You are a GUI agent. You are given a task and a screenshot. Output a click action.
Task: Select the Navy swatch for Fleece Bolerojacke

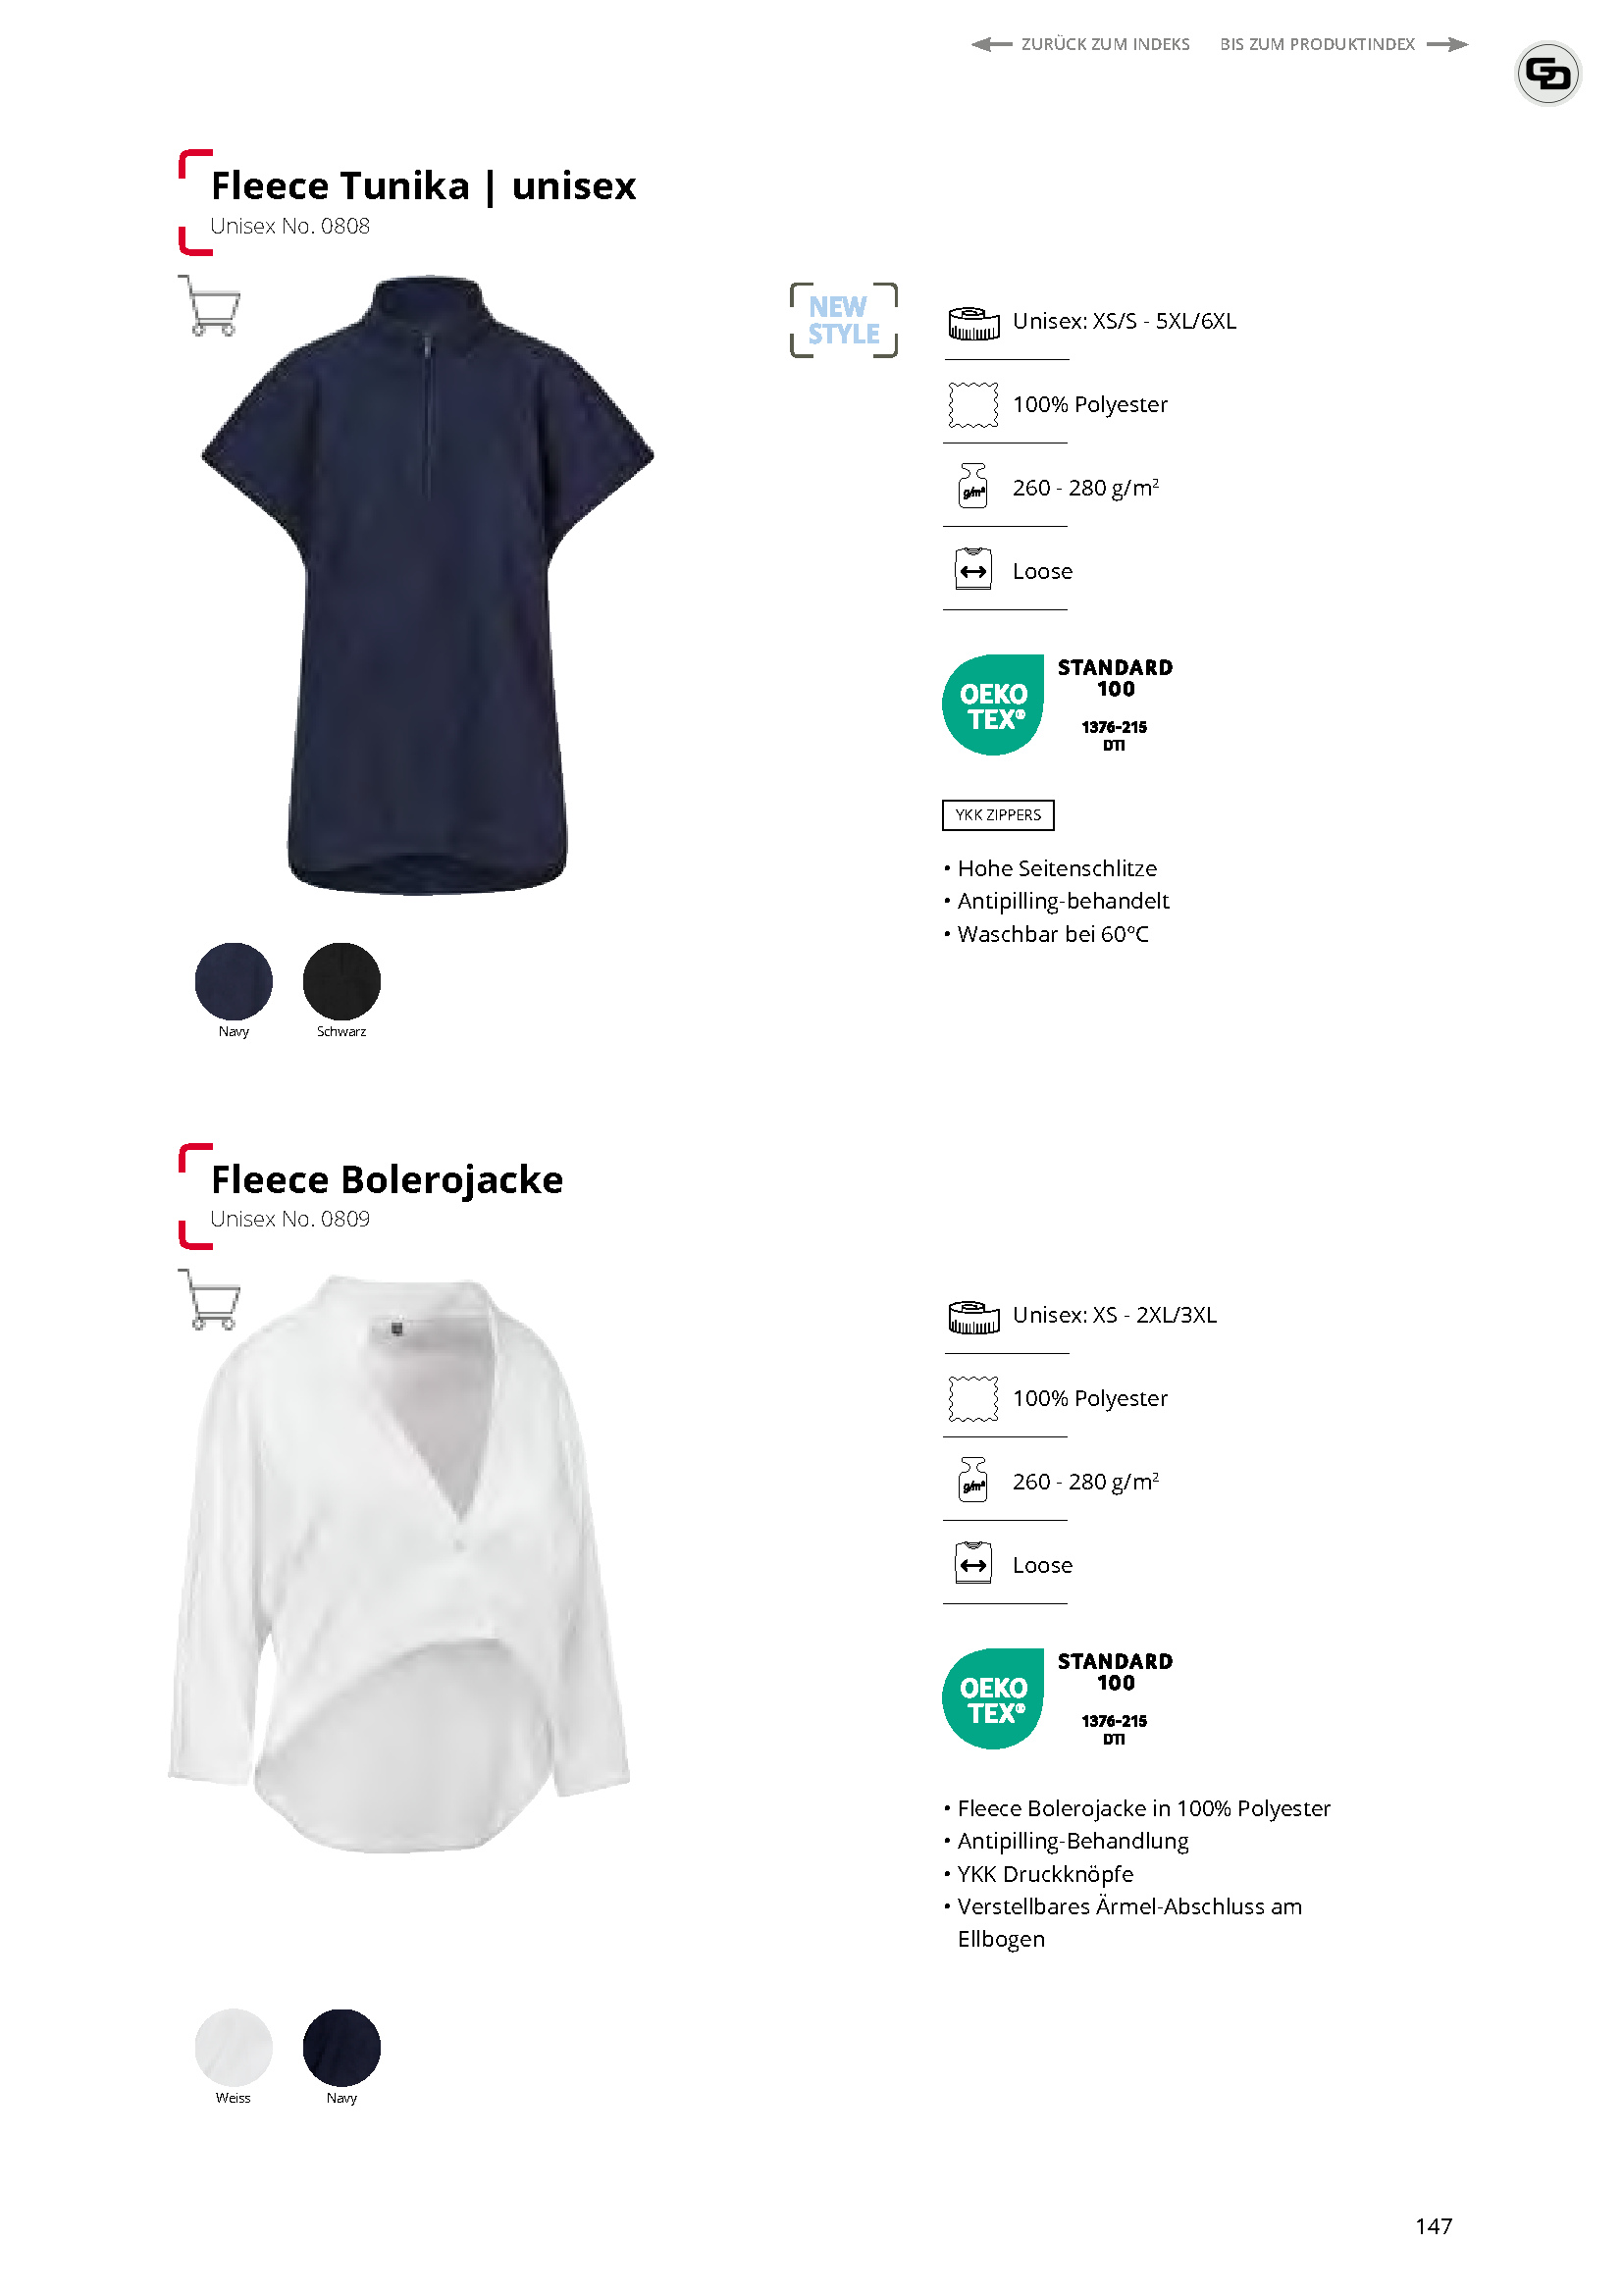click(x=341, y=2048)
